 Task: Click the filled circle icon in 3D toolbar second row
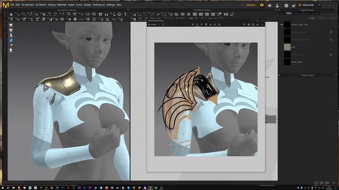coord(75,19)
